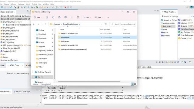Switch File Explorer to details view icon

pos(132,84)
